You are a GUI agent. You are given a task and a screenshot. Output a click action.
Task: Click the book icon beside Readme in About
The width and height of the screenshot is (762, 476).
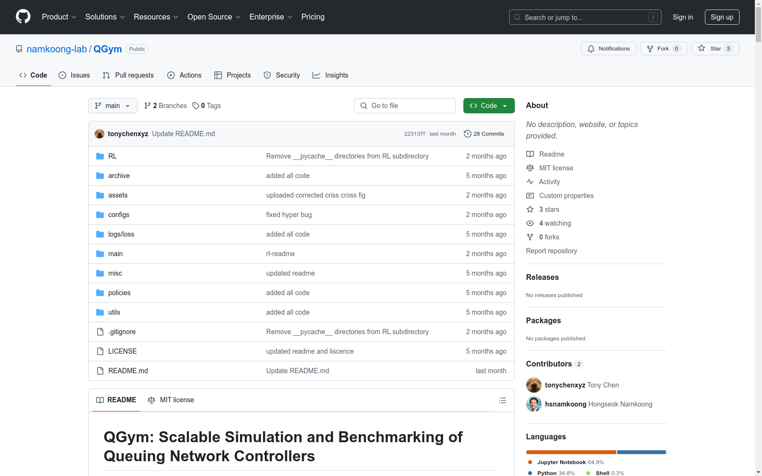(x=530, y=154)
